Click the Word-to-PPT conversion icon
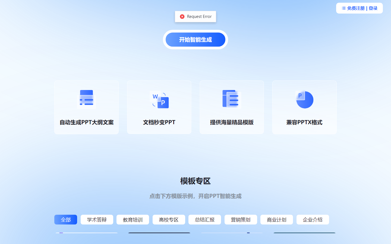 tap(159, 99)
